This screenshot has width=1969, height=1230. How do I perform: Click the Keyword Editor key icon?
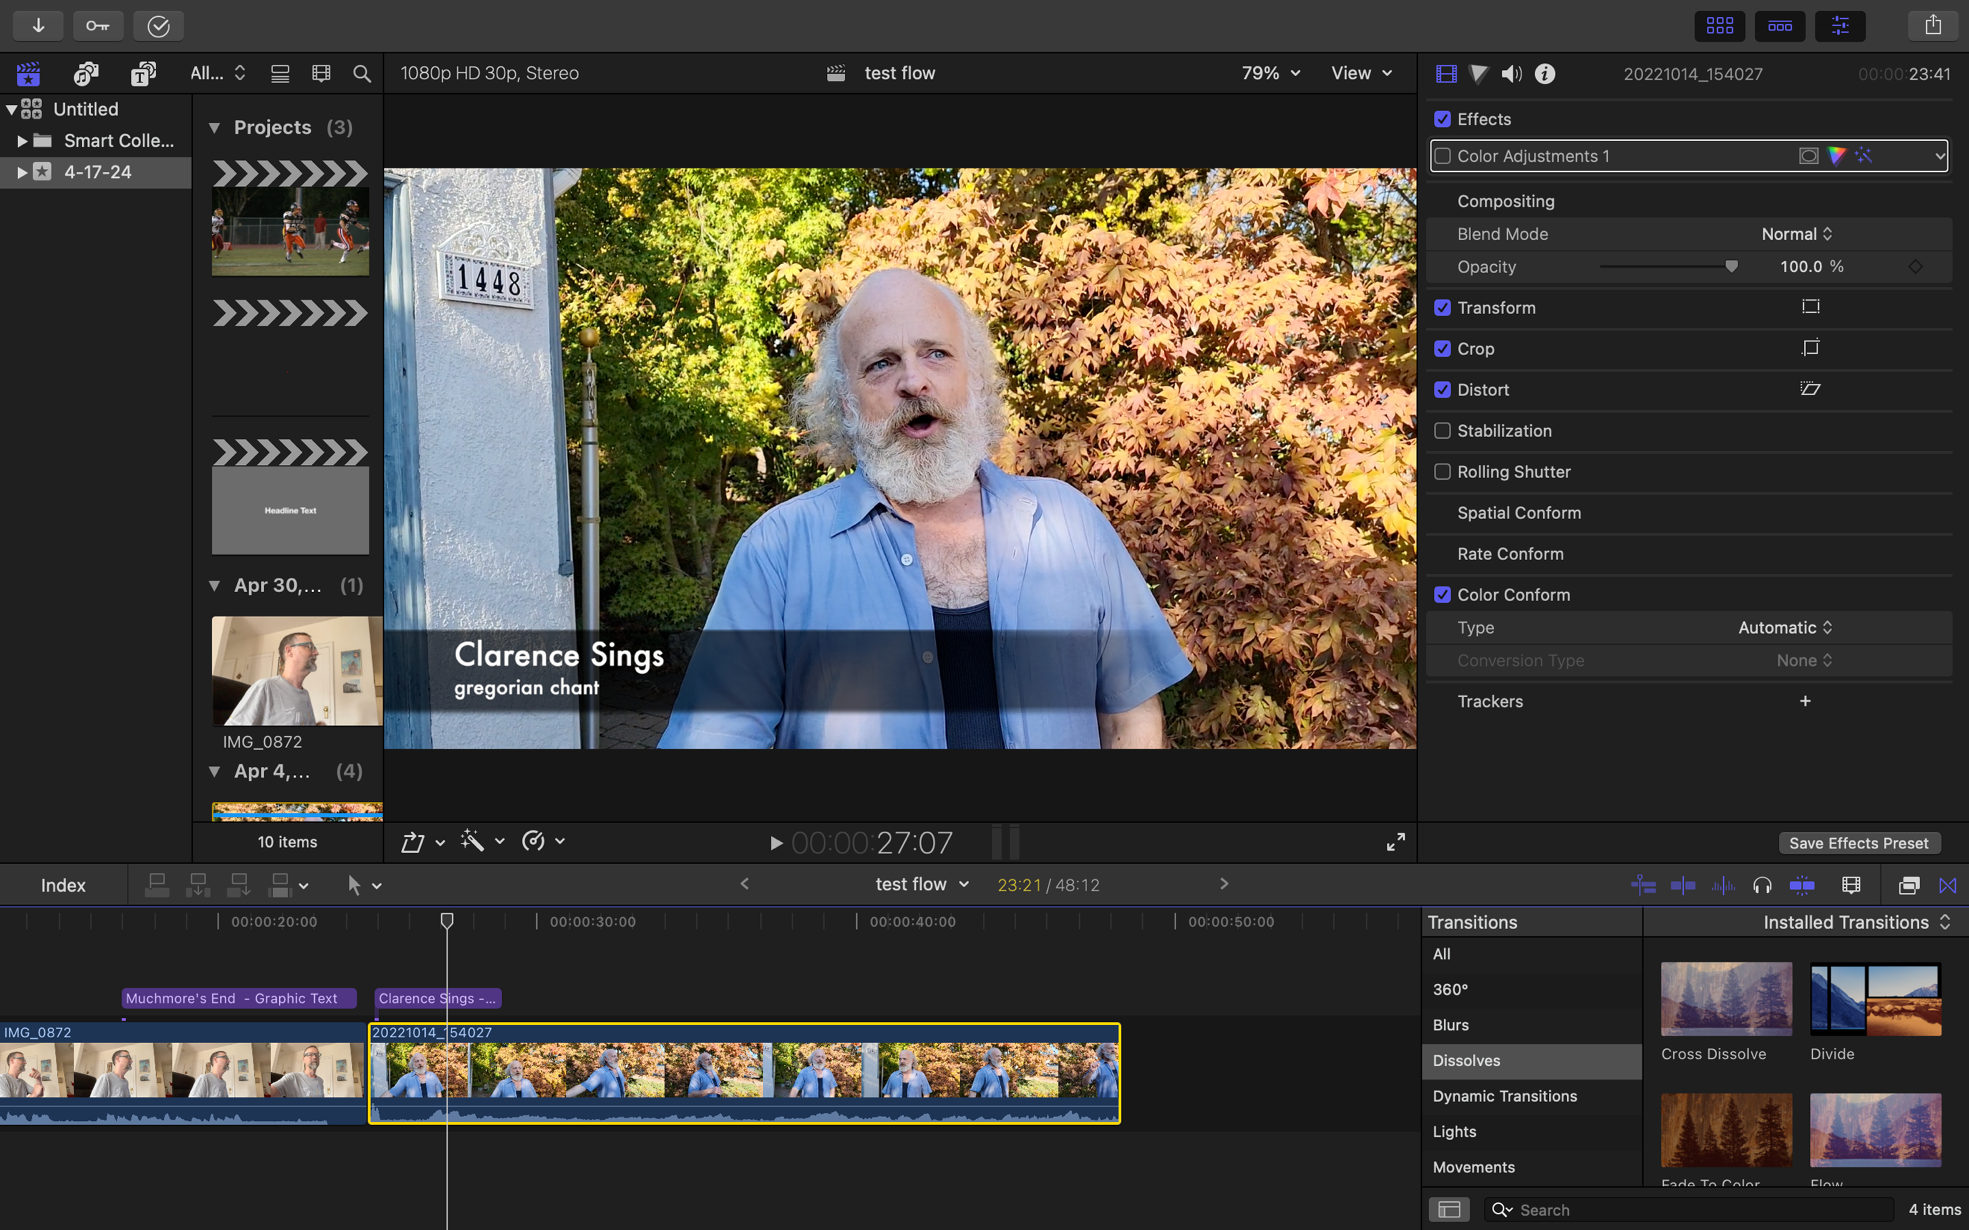[x=98, y=25]
